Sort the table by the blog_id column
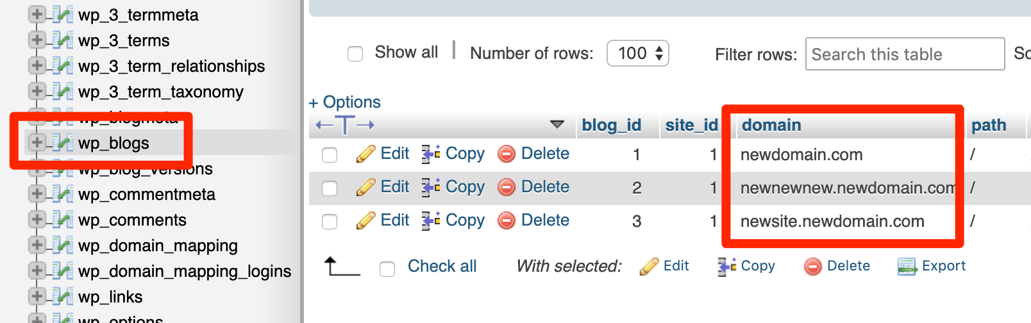This screenshot has height=323, width=1031. (611, 125)
